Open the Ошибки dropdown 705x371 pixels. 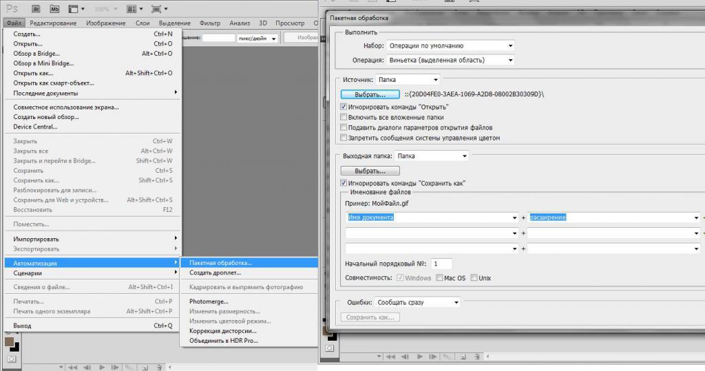[x=417, y=302]
